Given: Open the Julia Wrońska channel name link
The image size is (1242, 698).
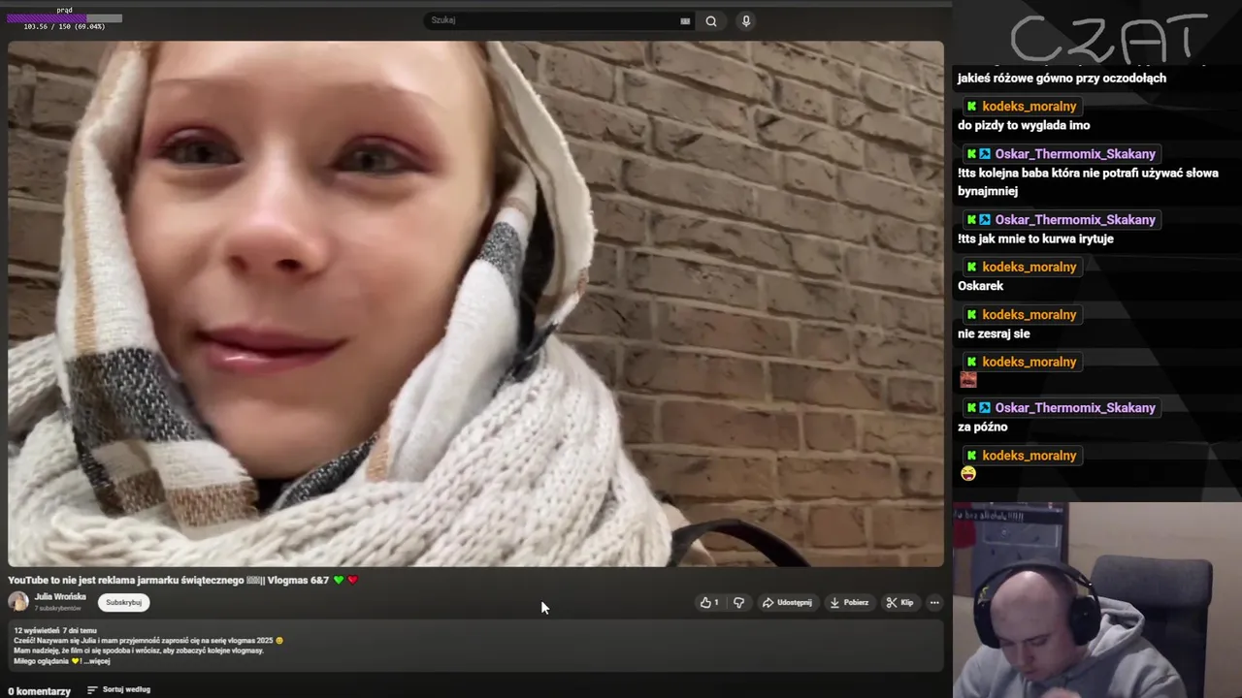Looking at the screenshot, I should tap(60, 597).
